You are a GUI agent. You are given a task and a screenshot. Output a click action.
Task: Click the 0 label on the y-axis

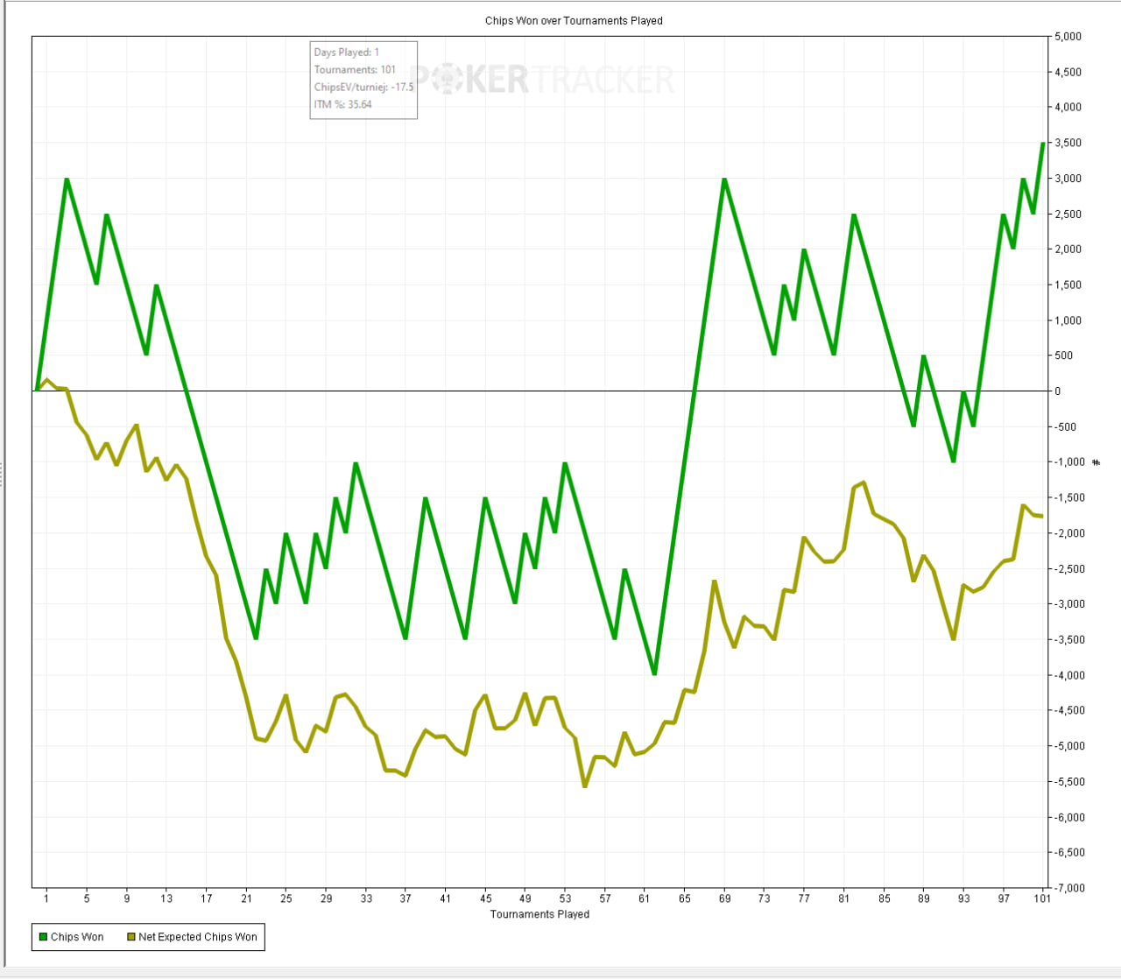point(1058,391)
